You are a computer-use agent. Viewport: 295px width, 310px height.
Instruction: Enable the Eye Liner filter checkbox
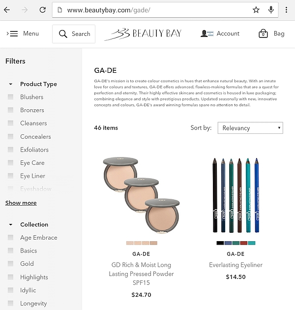(10, 176)
